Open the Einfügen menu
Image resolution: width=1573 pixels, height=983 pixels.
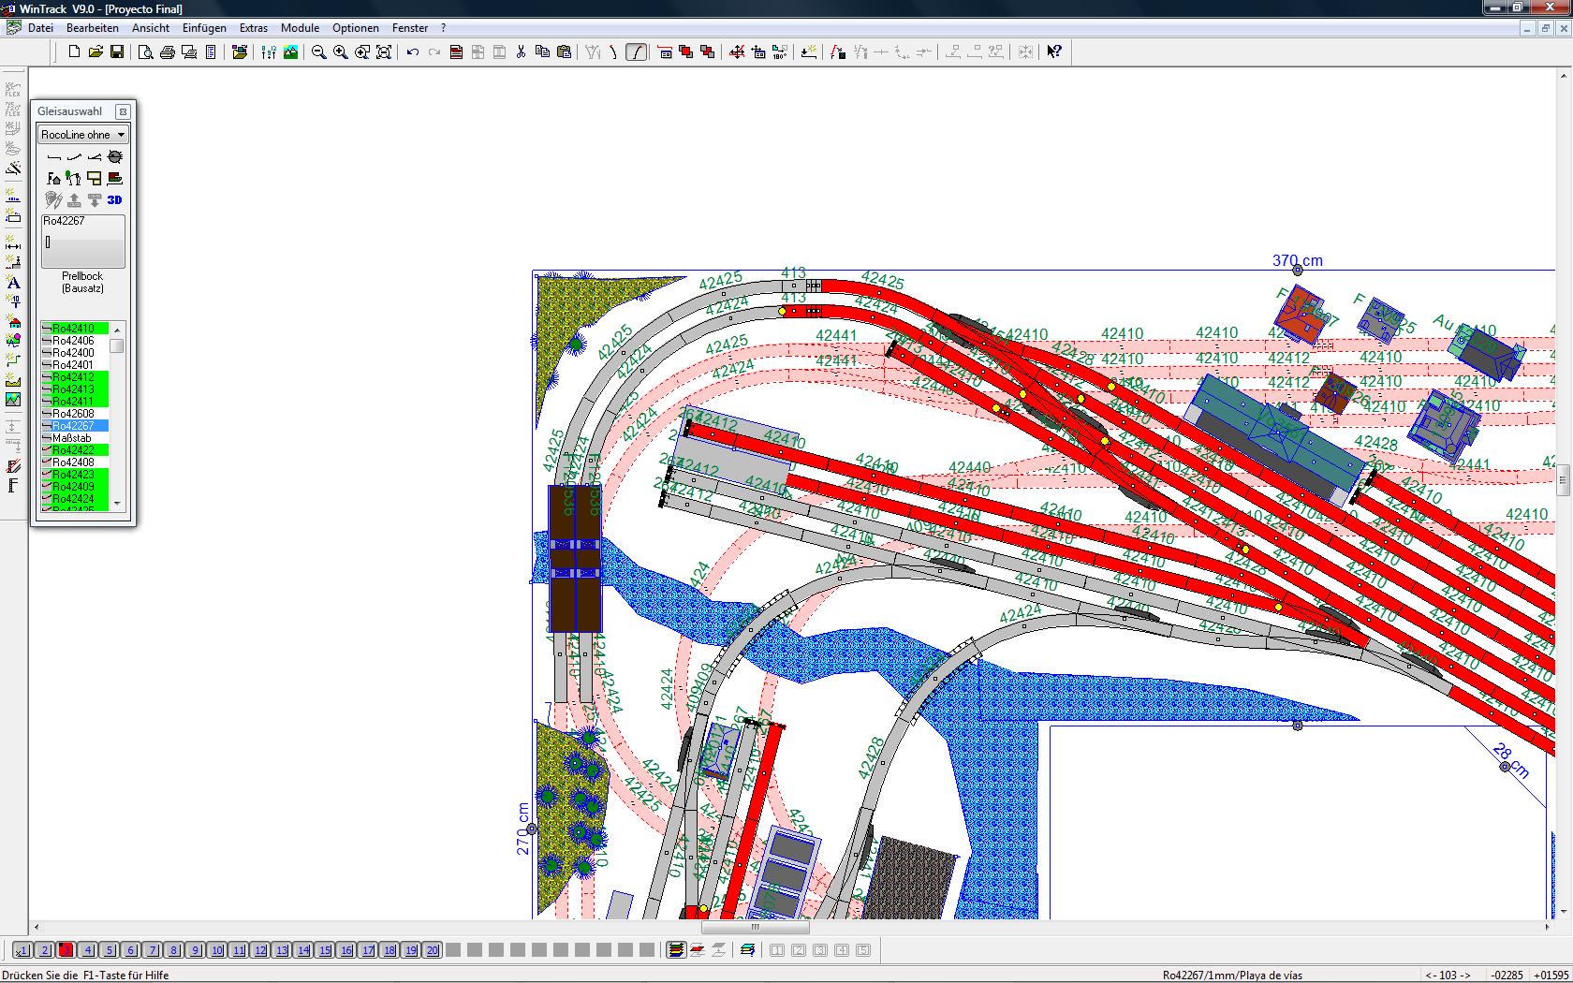click(x=204, y=28)
